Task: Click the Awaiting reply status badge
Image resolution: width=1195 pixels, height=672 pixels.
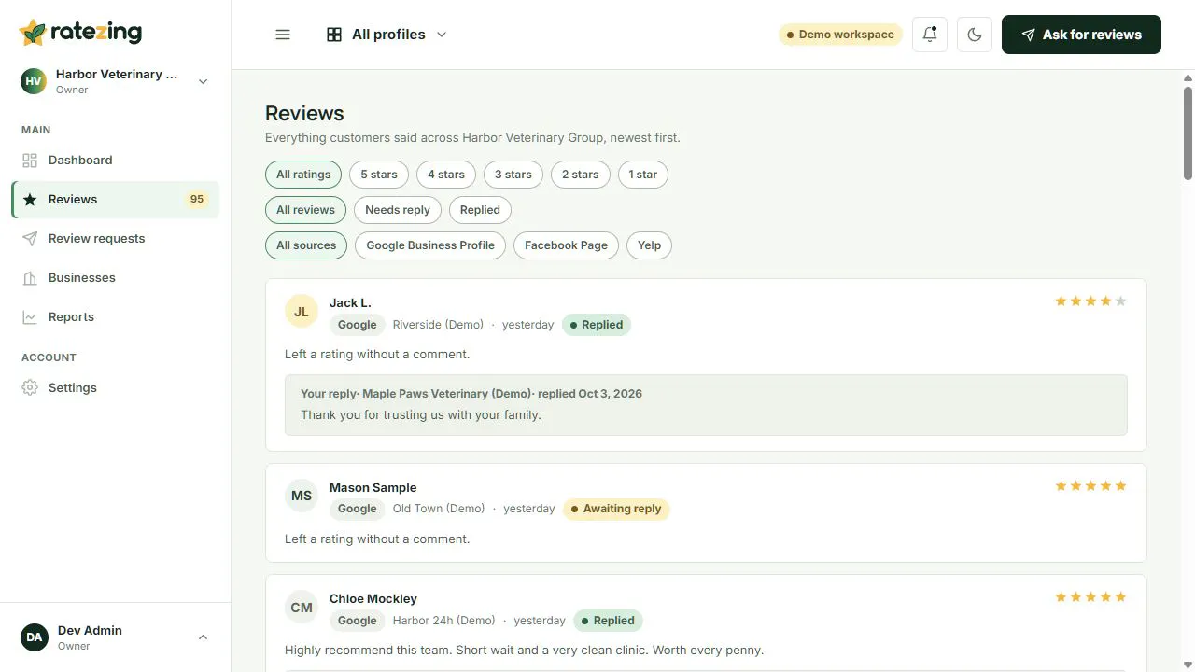Action: click(616, 509)
